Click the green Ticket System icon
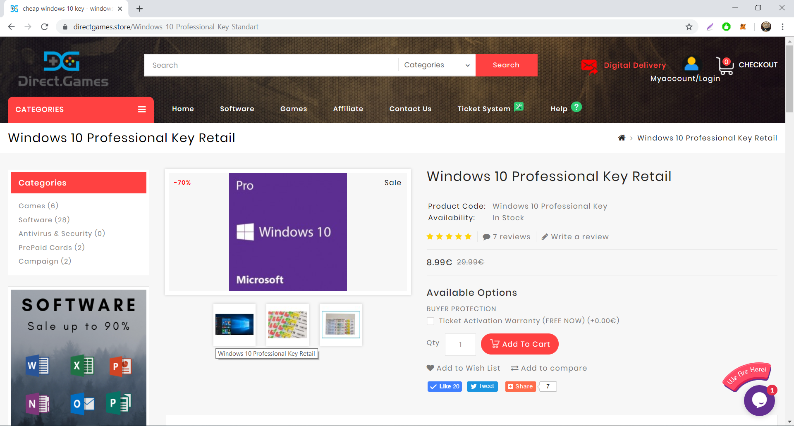Viewport: 794px width, 426px height. pyautogui.click(x=519, y=107)
